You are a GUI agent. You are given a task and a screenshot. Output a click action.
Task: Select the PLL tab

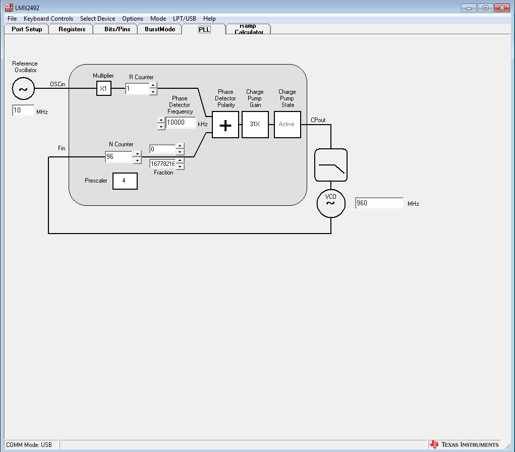(204, 29)
